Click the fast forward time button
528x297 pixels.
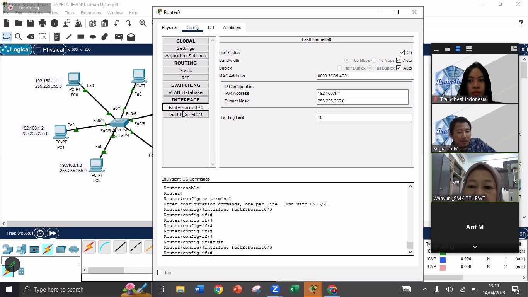click(53, 233)
